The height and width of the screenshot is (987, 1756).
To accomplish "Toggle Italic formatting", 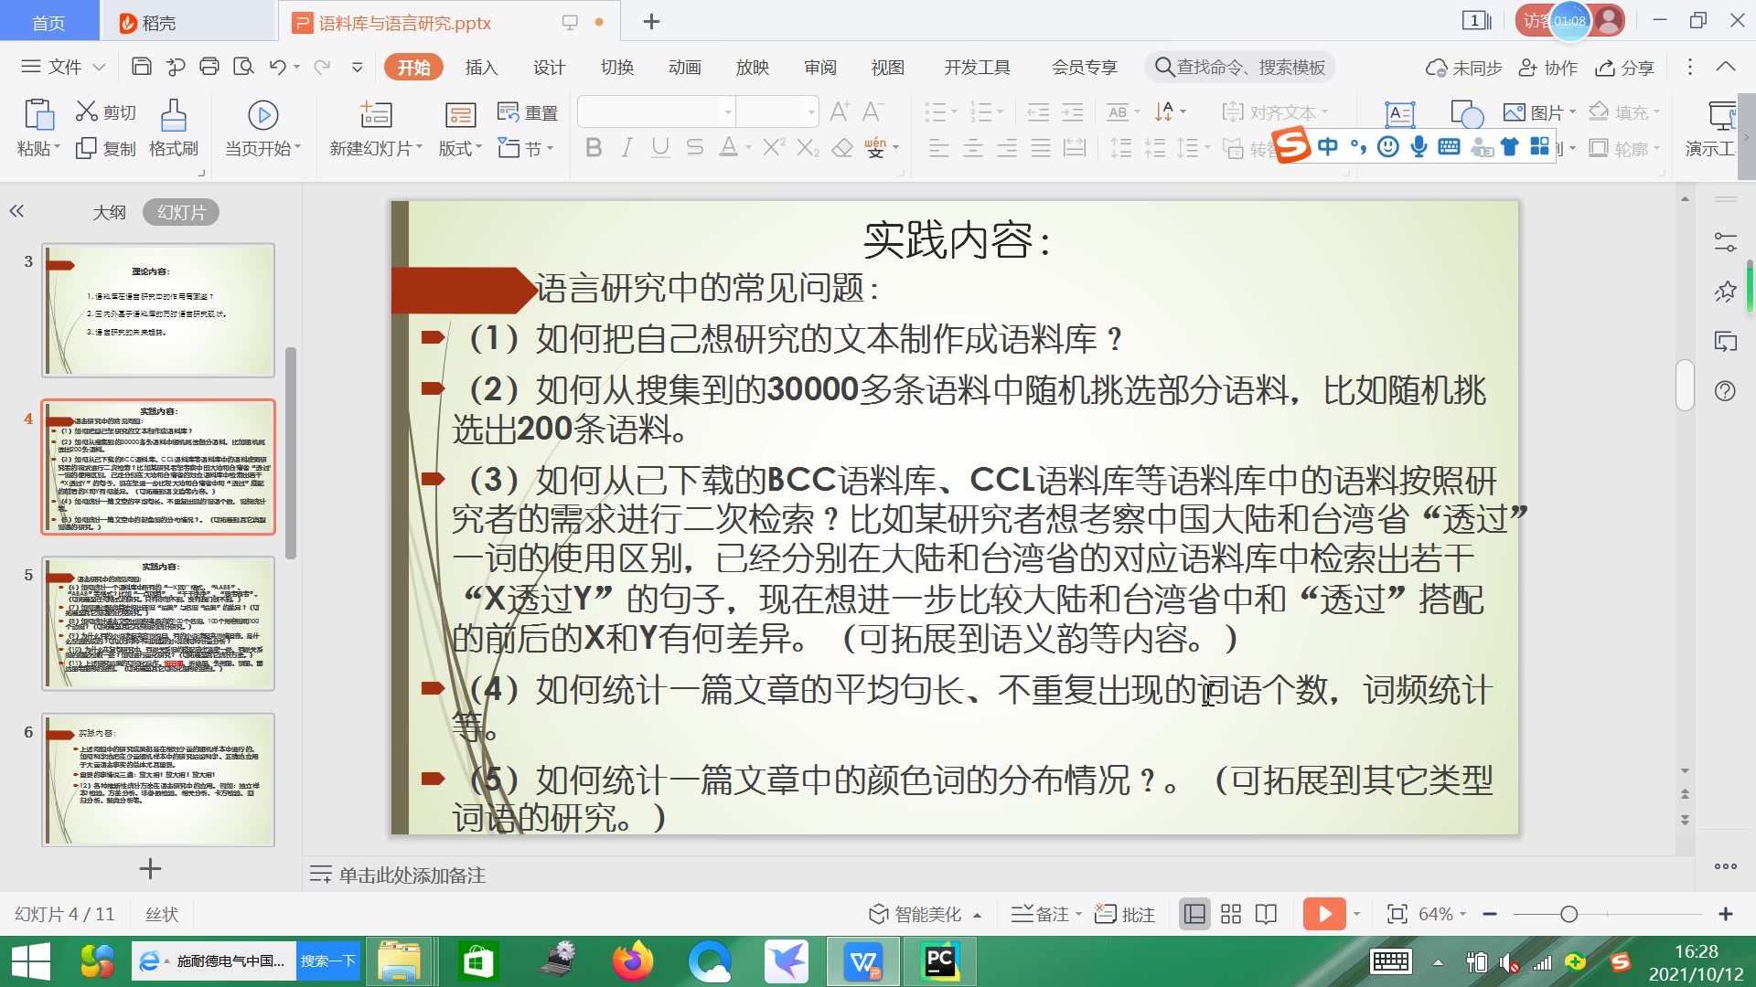I will [x=626, y=147].
